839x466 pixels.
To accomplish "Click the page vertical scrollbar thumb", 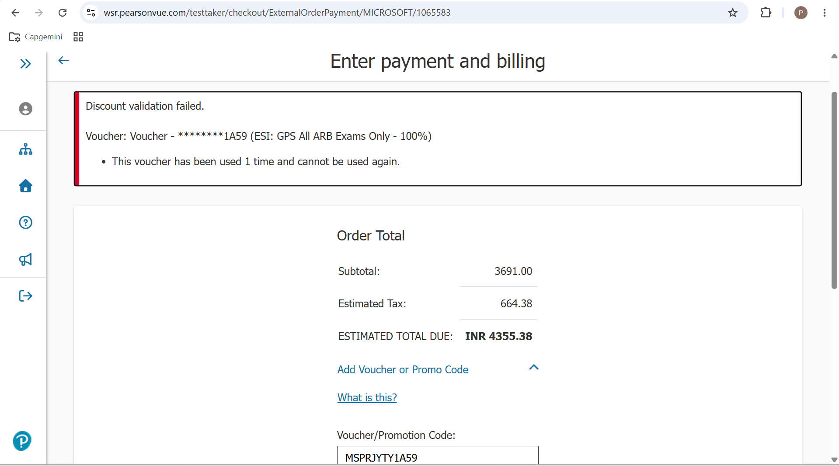I will (x=834, y=190).
